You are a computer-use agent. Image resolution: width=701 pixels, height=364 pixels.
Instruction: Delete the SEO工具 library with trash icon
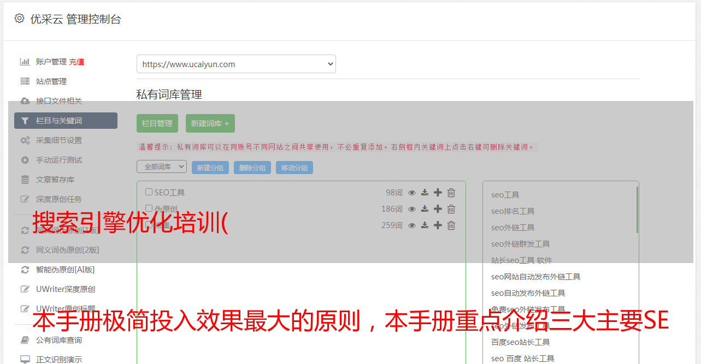pos(451,193)
